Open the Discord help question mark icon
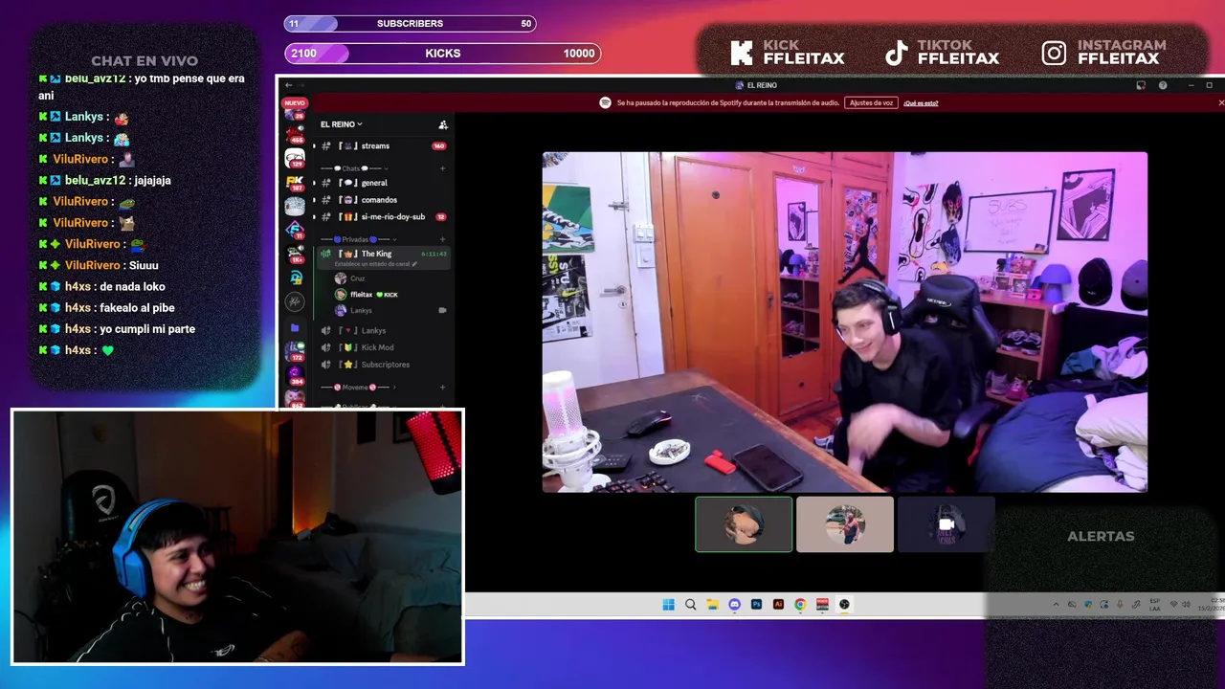Image resolution: width=1225 pixels, height=689 pixels. click(1163, 85)
